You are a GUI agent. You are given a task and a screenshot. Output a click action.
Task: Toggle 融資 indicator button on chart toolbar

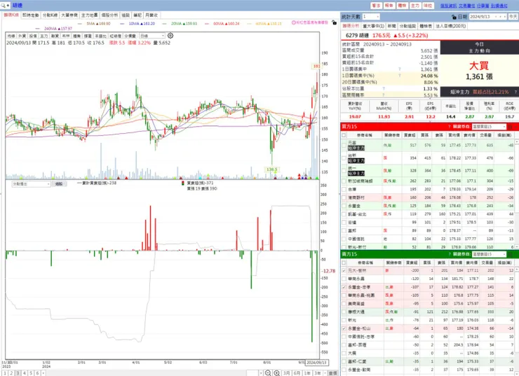pyautogui.click(x=55, y=36)
